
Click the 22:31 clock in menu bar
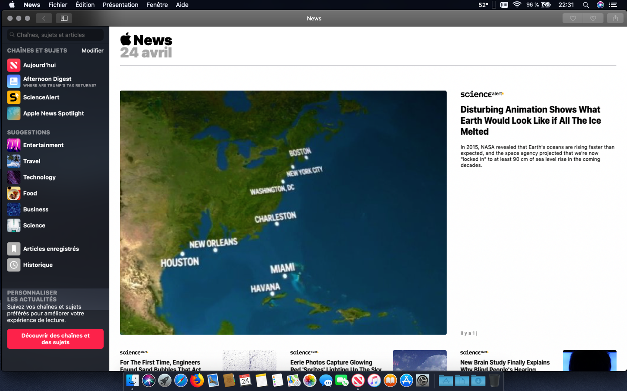(x=566, y=5)
